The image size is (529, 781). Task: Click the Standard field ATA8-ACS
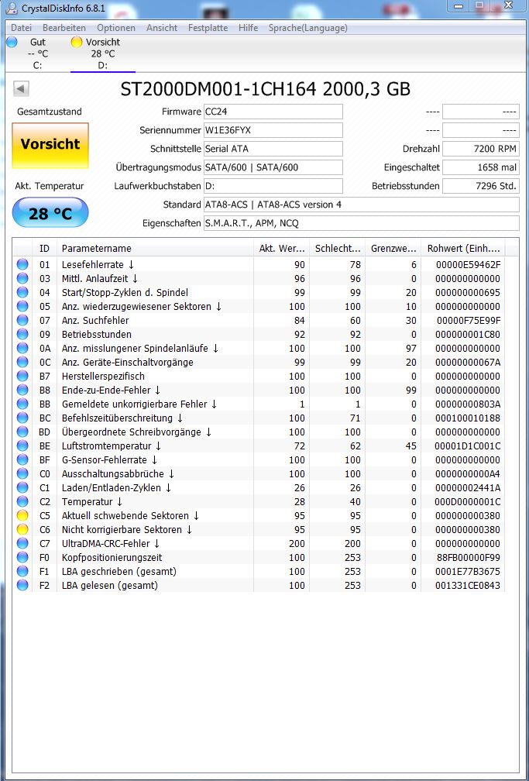[361, 205]
